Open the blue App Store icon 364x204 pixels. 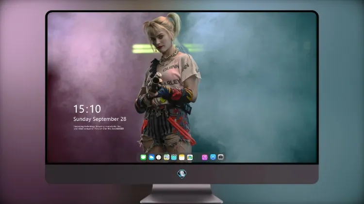[213, 157]
